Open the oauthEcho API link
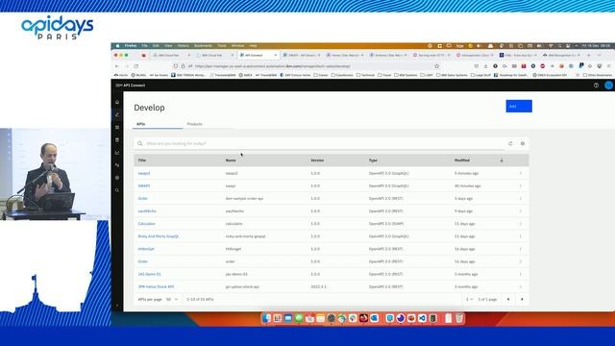The height and width of the screenshot is (346, 615). pyautogui.click(x=147, y=211)
